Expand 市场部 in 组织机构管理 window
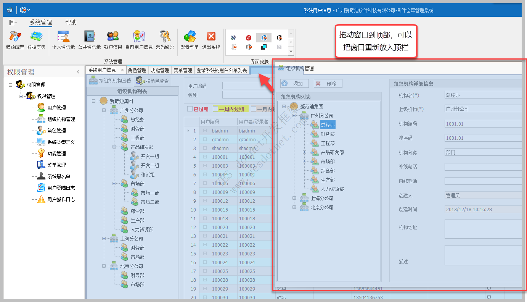Viewport: 527px width, 302px height. (x=304, y=161)
